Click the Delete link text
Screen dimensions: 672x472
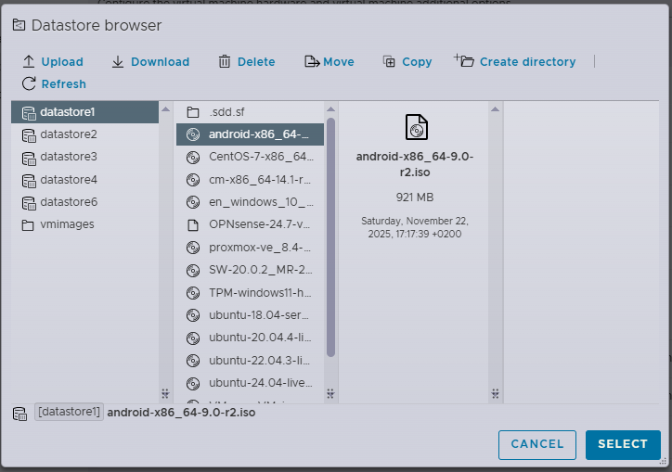point(256,62)
